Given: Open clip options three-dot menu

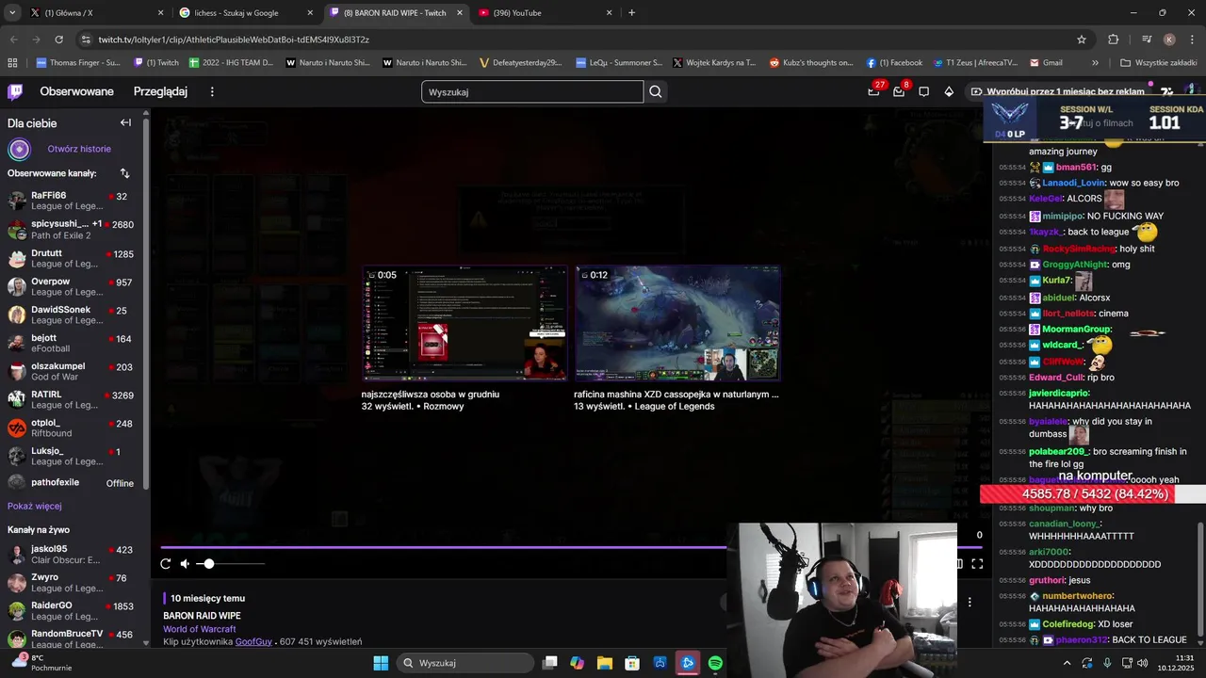Looking at the screenshot, I should click(x=970, y=603).
